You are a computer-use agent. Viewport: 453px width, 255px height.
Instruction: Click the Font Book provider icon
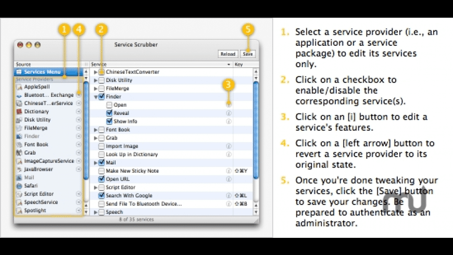coord(19,144)
